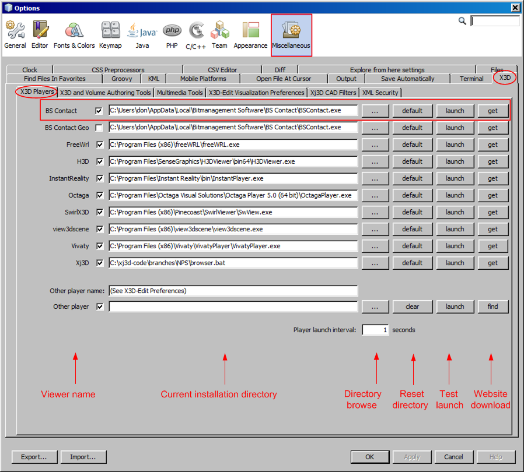Click the Xj3D installation path field
The width and height of the screenshot is (524, 472).
coord(233,263)
